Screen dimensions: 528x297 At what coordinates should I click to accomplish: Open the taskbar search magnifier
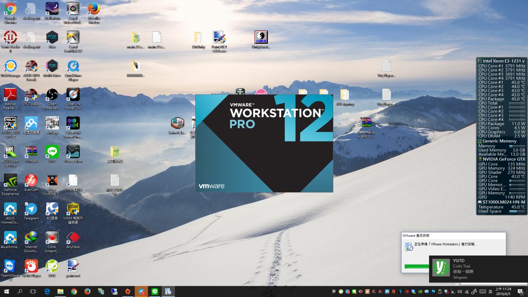[20, 292]
